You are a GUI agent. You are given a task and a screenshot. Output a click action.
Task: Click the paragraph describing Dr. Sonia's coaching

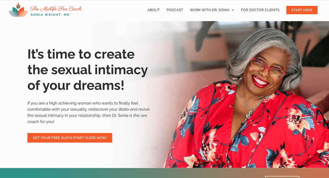88,112
